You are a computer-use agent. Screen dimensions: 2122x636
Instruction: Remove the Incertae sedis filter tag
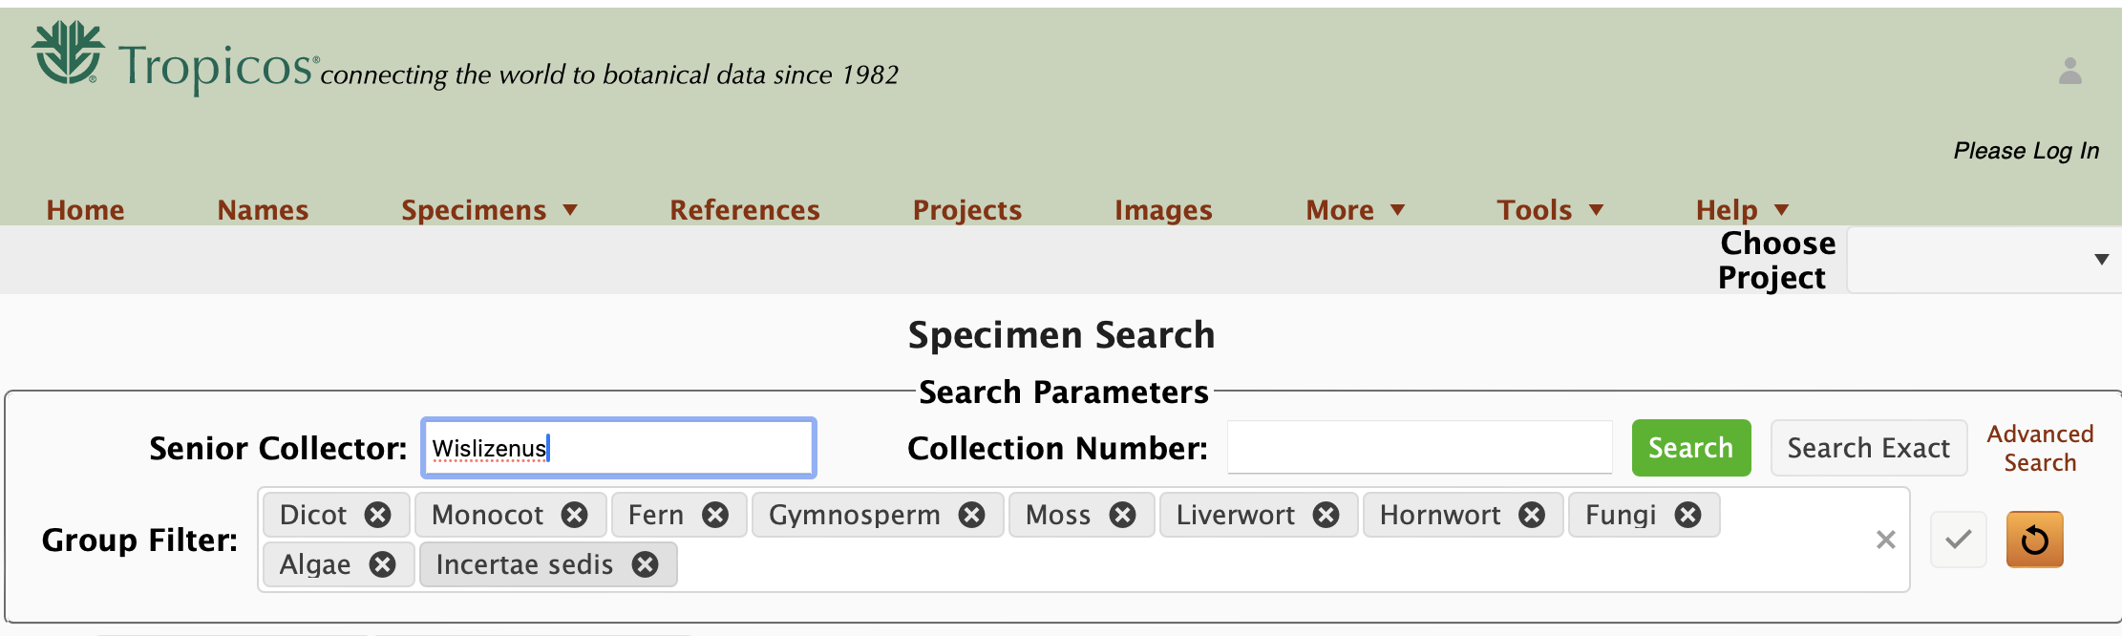pyautogui.click(x=646, y=564)
